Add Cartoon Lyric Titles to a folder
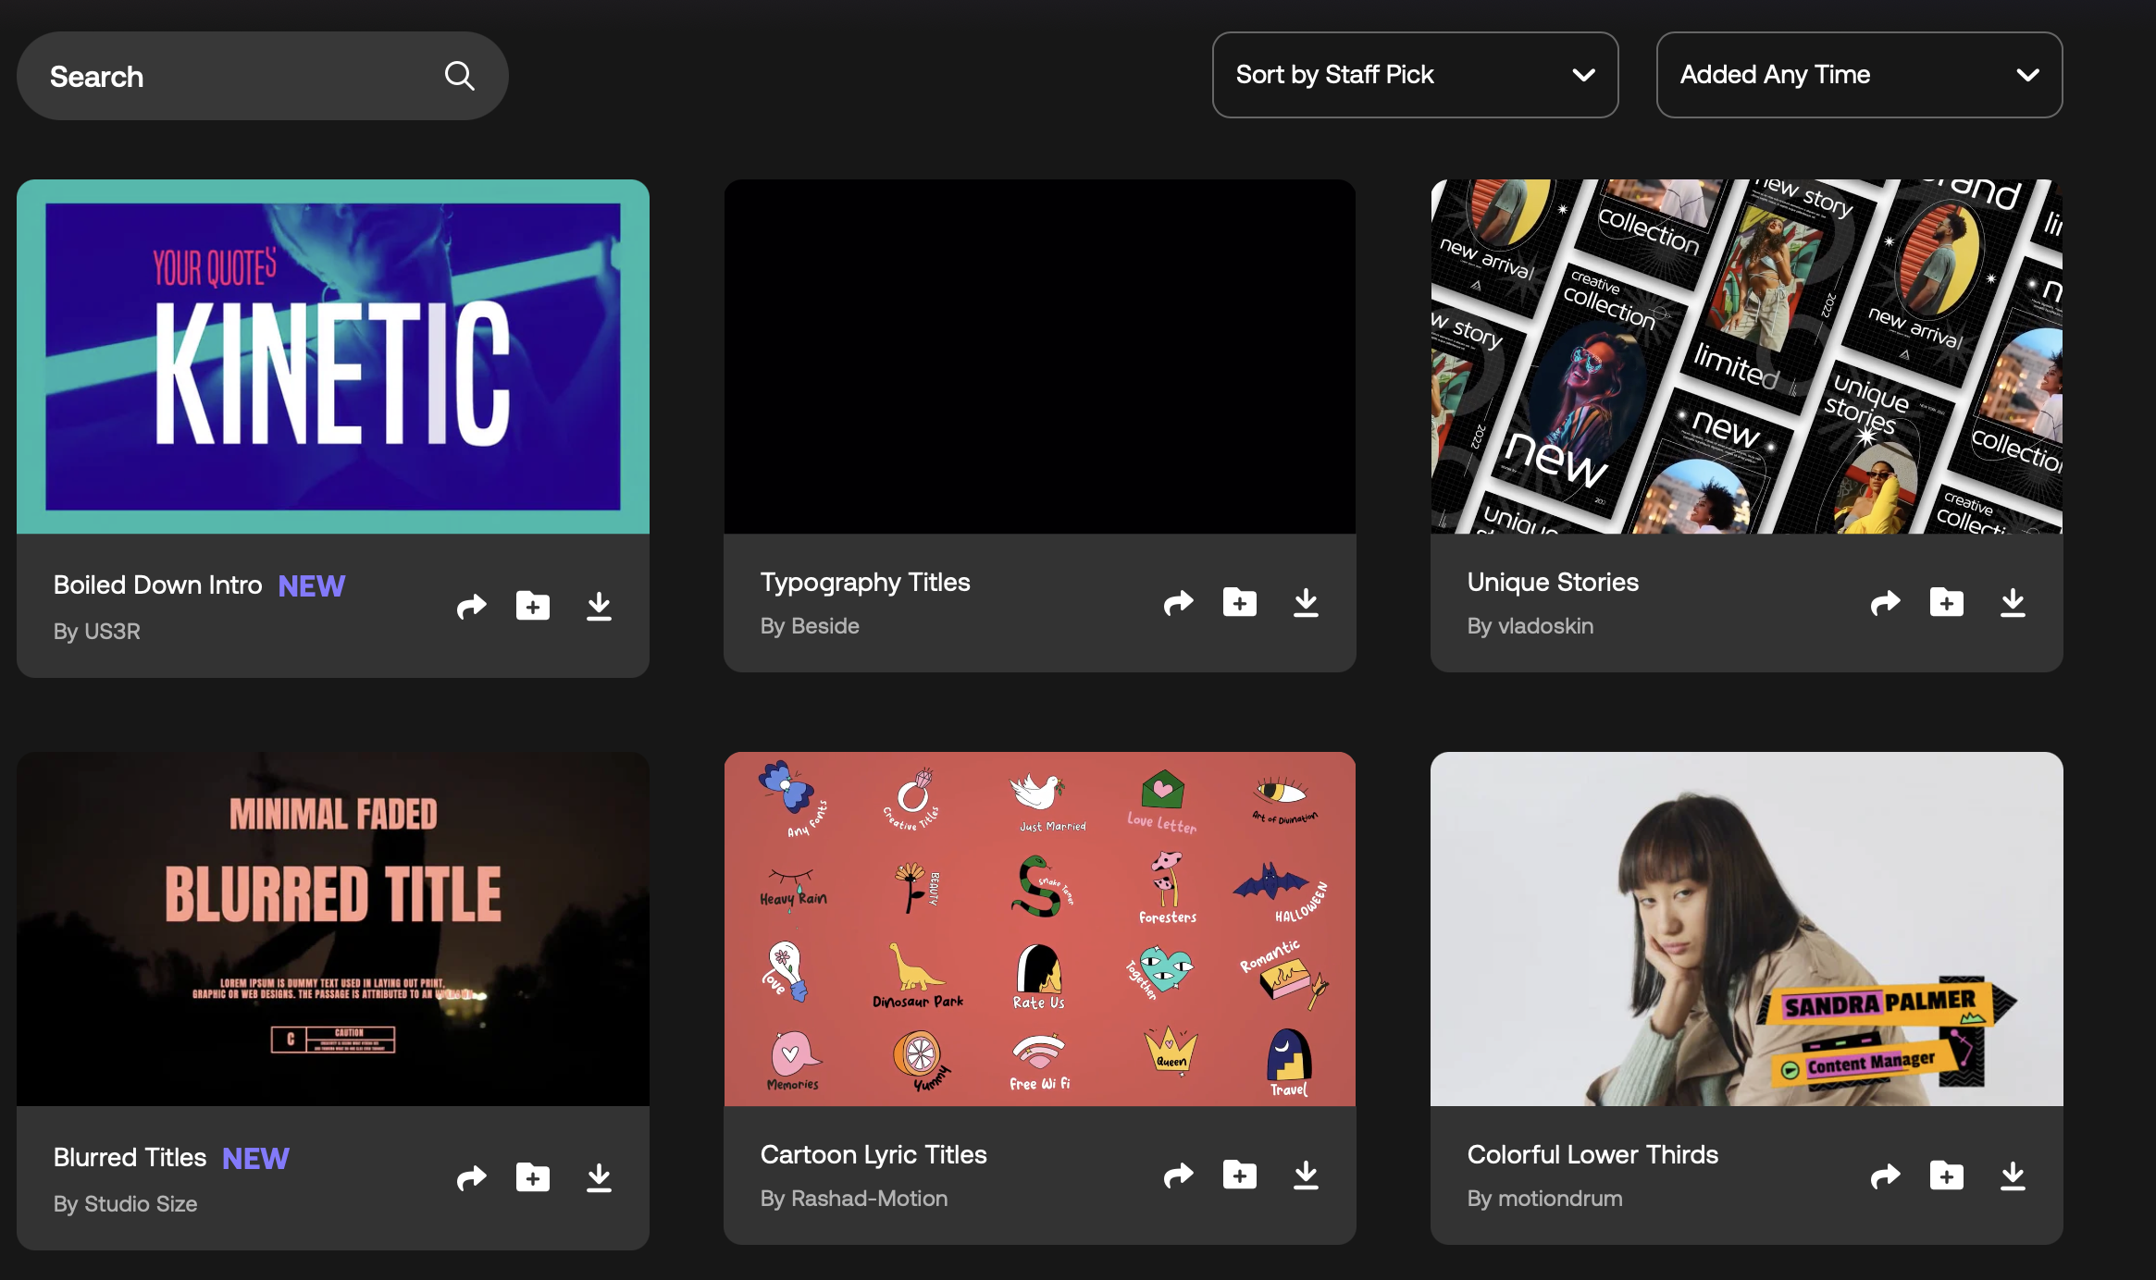Screen dimensions: 2156x1280 pyautogui.click(x=1239, y=1175)
